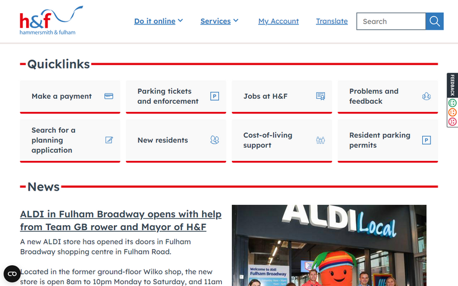
Task: Click the family icon on Cost-of-living support
Action: tap(320, 140)
